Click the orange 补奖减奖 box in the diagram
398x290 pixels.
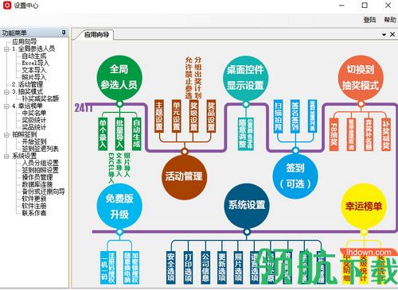[x=386, y=134]
